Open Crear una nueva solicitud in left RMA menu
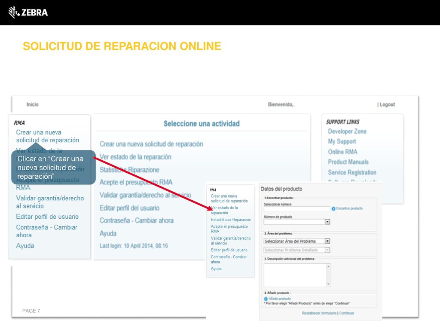This screenshot has width=440, height=330. tap(47, 136)
